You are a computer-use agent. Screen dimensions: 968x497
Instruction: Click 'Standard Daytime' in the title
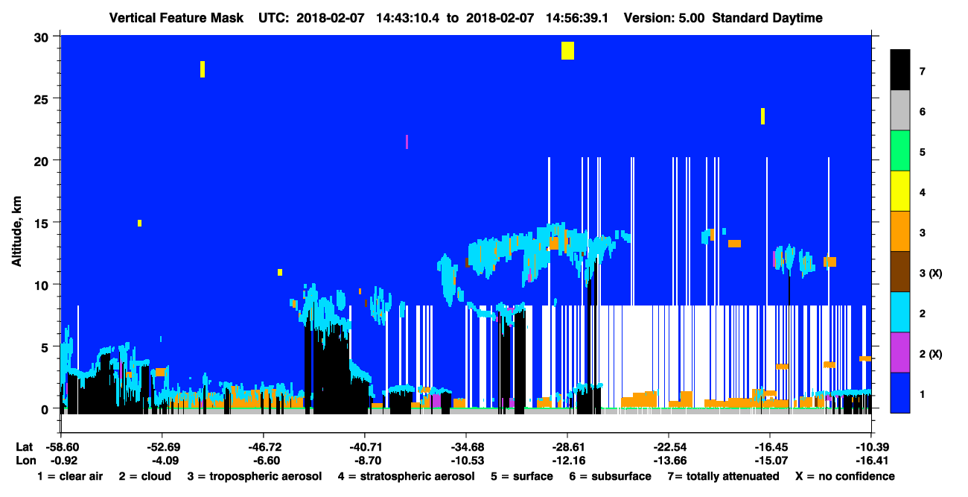(767, 18)
